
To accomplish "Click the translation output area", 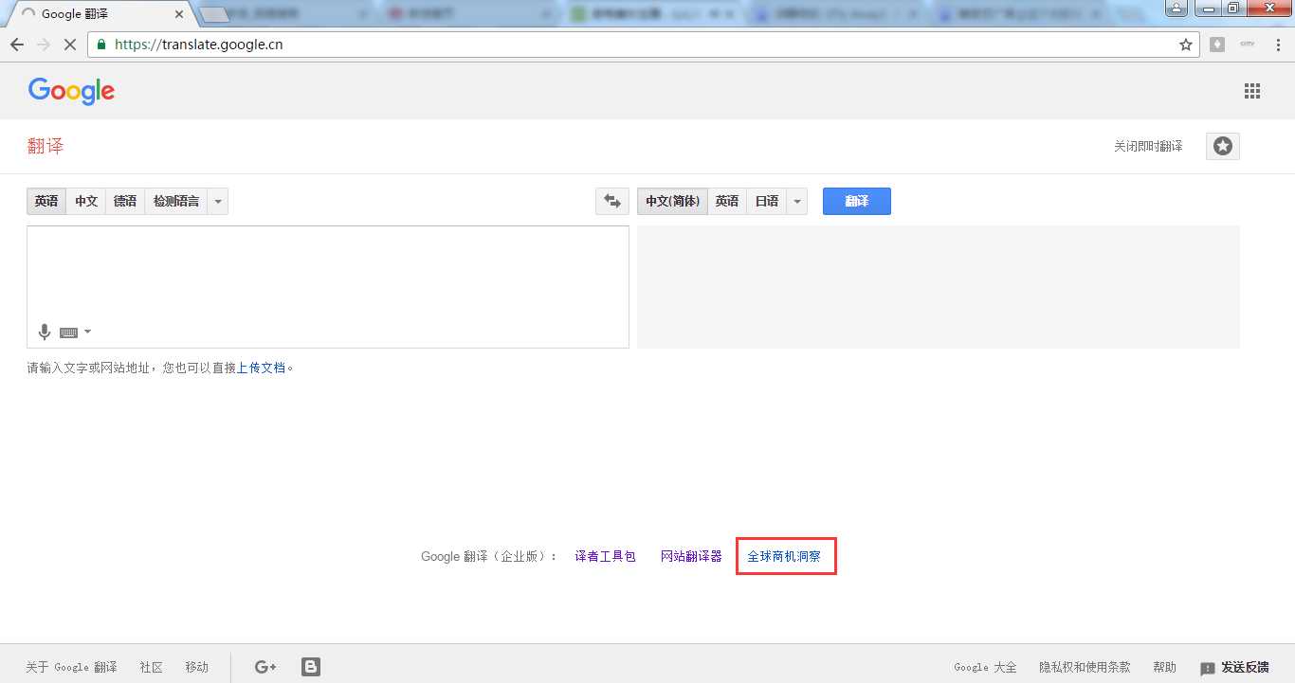I will 939,287.
